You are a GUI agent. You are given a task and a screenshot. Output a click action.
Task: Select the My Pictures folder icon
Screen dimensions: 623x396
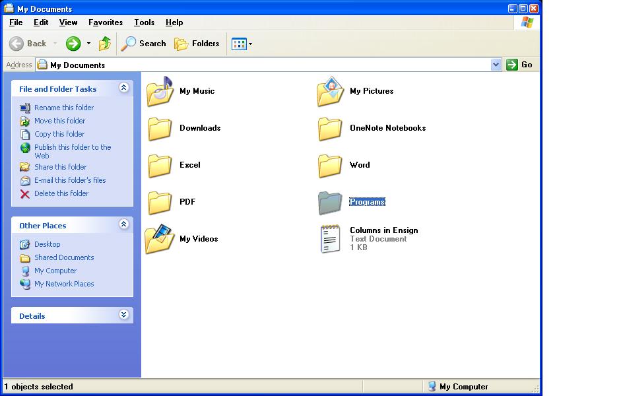[330, 92]
